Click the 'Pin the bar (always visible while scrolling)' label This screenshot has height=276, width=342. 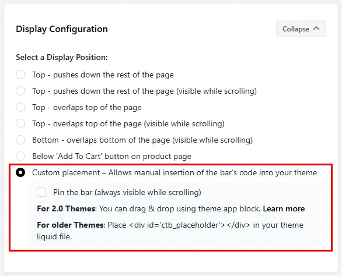click(x=127, y=192)
